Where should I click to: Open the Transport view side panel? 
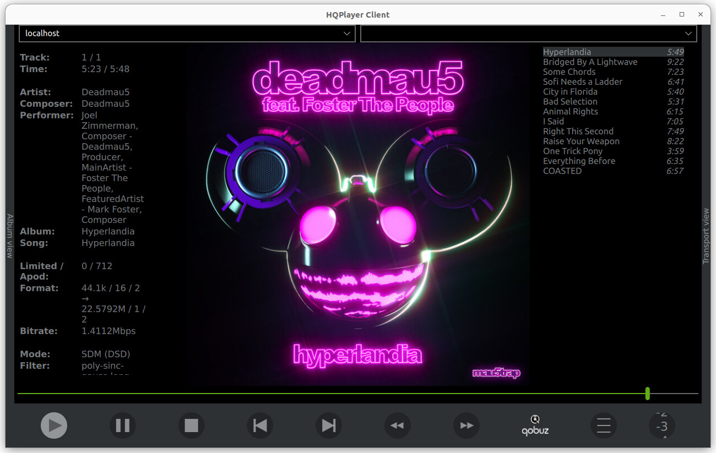click(706, 236)
